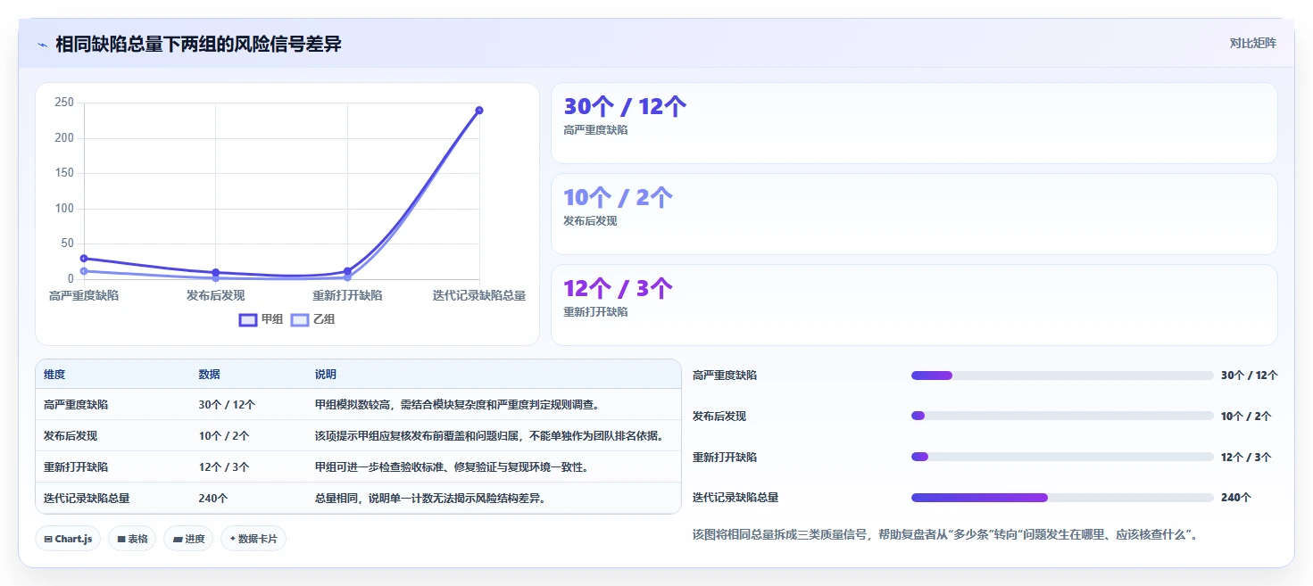Click the 对比矩阵 label in header

click(1252, 43)
